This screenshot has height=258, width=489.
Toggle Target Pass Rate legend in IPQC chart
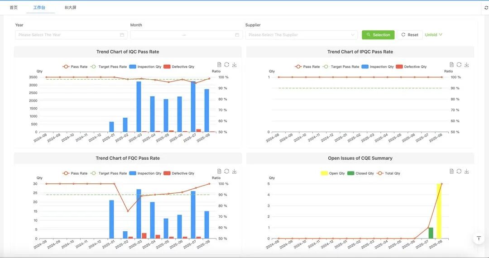pos(341,67)
